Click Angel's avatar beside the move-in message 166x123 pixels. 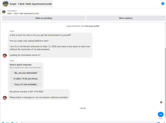(5, 56)
